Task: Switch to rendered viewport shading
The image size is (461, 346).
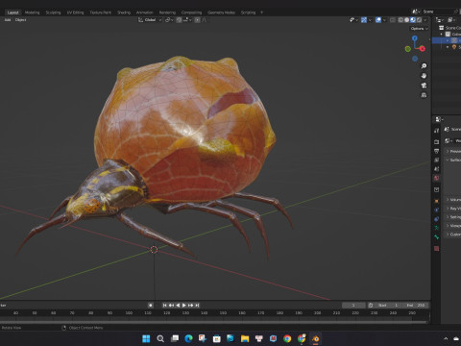Action: 419,20
